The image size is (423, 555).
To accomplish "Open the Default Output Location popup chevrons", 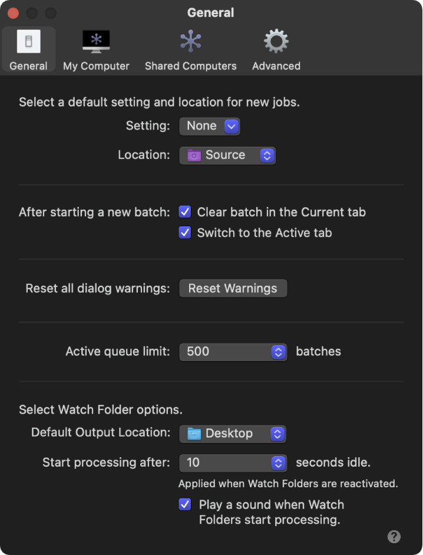I will [x=277, y=434].
